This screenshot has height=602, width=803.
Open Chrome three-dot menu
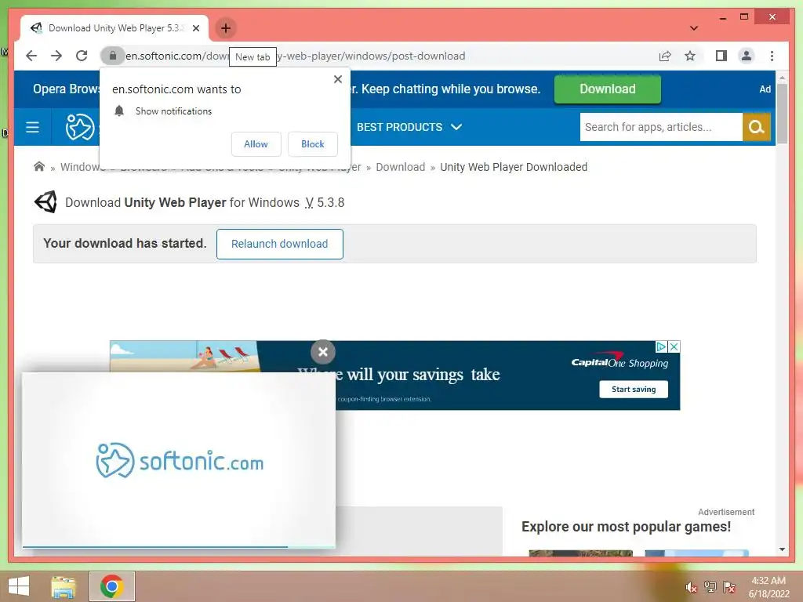[772, 56]
